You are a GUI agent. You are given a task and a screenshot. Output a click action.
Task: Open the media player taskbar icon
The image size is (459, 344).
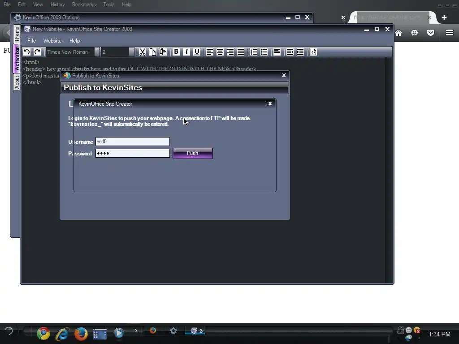click(118, 333)
